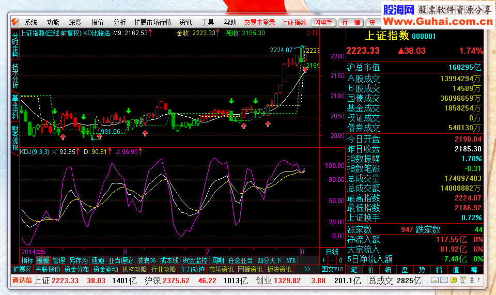
Task: Select the 四分天下 indicator tab
Action: (269, 260)
